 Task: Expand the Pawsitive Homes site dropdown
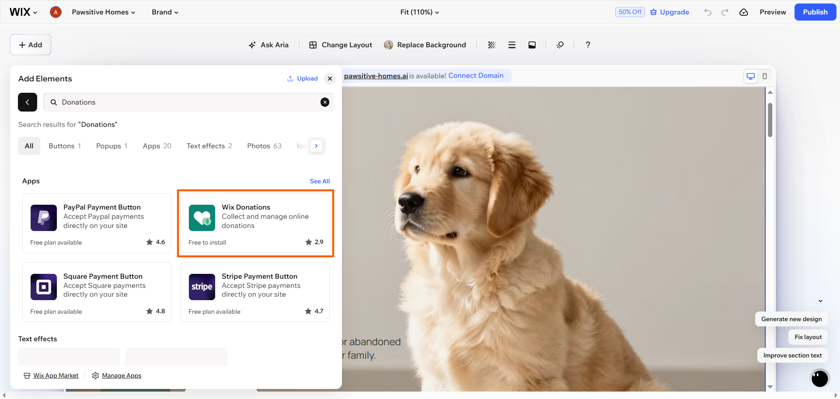coord(104,12)
